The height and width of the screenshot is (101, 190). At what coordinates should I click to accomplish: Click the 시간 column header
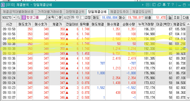click(x=9, y=24)
